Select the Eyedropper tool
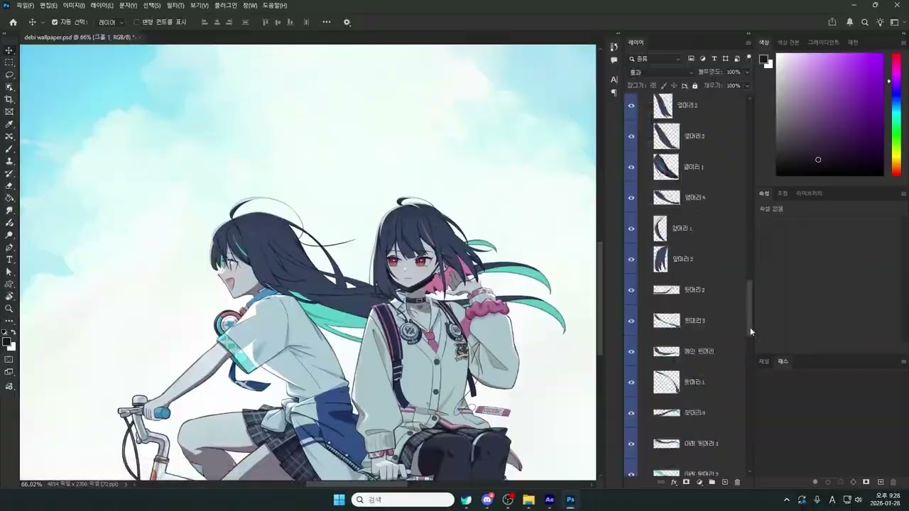The height and width of the screenshot is (511, 909). click(x=9, y=124)
